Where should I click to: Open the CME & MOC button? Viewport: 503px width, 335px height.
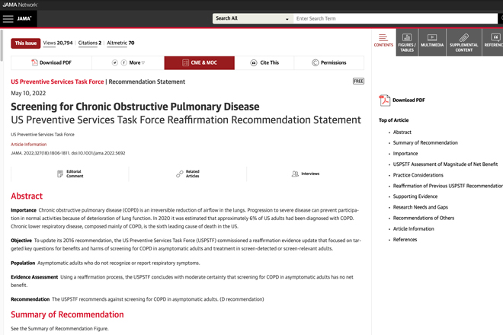[x=199, y=62]
